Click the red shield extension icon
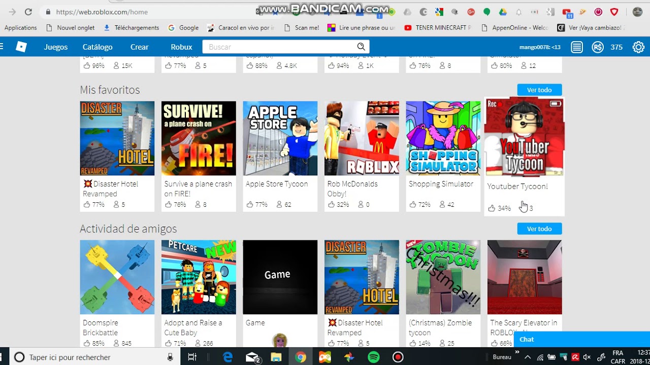The image size is (650, 365). coord(614,12)
